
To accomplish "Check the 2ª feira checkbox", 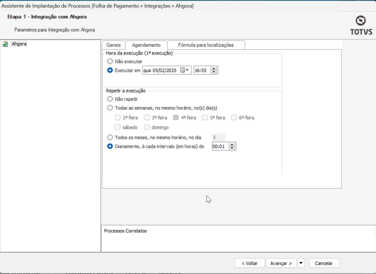I will coord(118,118).
